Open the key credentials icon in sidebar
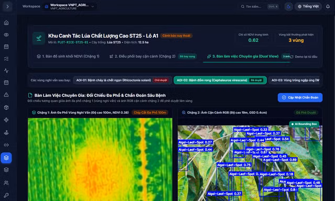This screenshot has height=201, width=335. (6, 195)
